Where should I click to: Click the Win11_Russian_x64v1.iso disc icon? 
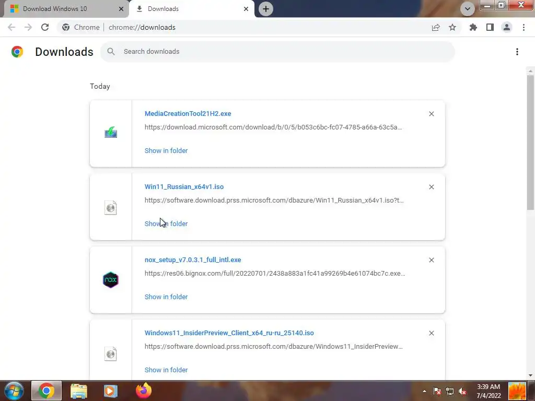point(111,207)
